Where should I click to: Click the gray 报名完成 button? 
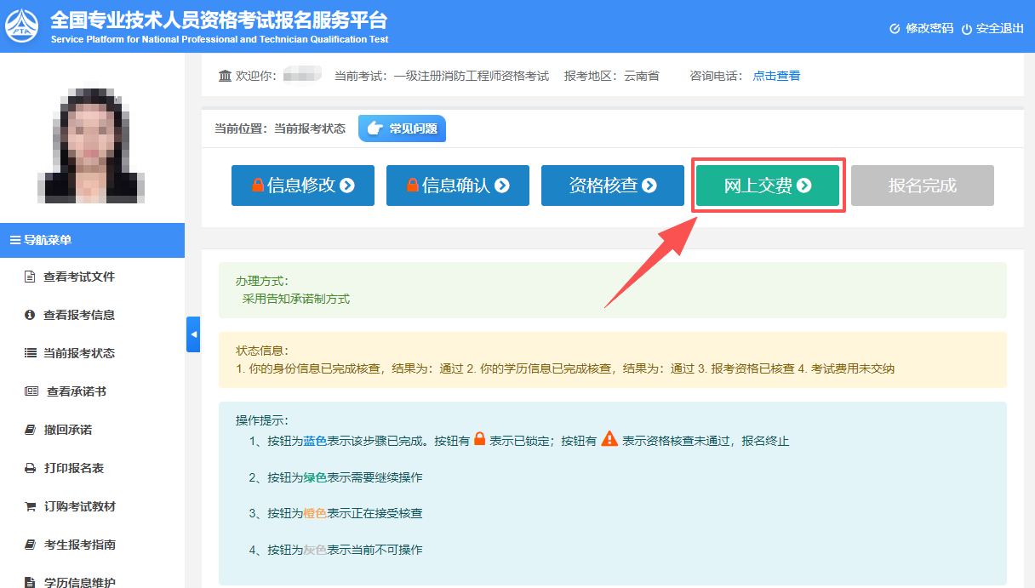[x=923, y=186]
